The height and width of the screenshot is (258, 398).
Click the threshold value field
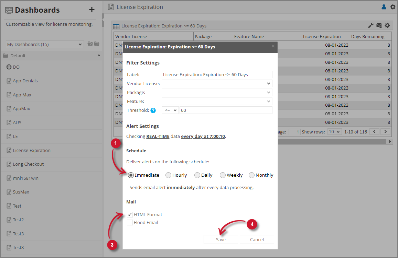[226, 110]
